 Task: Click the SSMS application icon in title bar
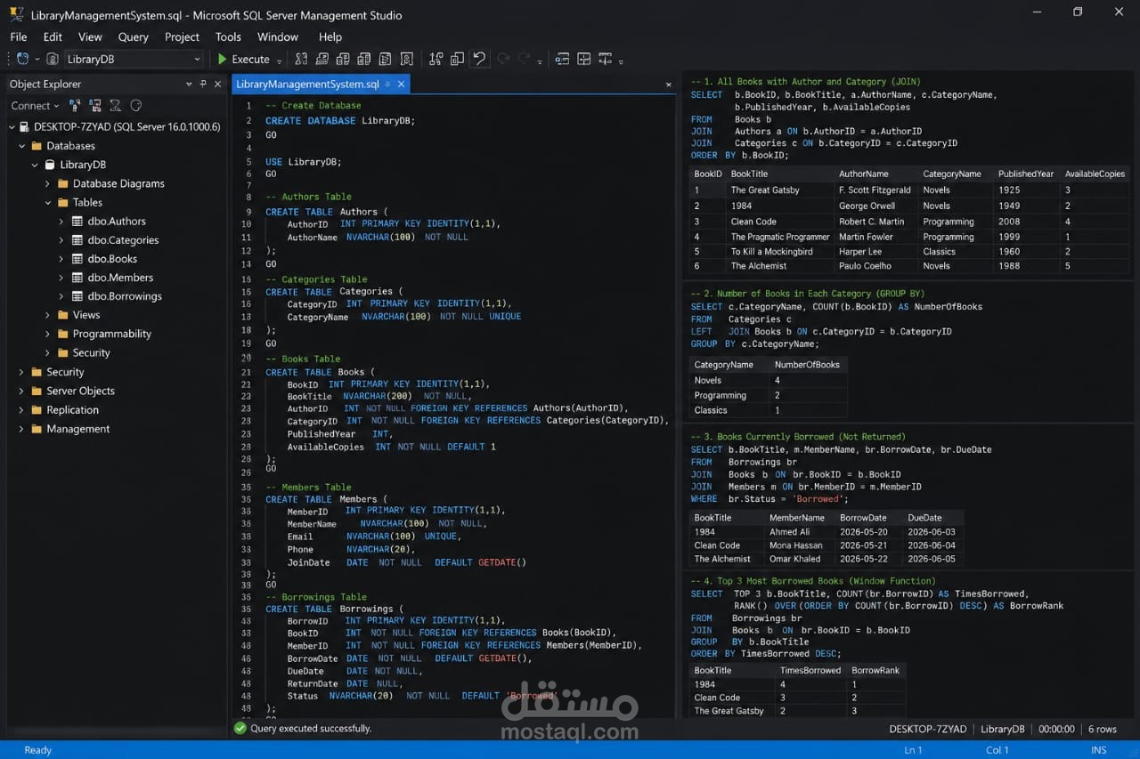click(17, 14)
